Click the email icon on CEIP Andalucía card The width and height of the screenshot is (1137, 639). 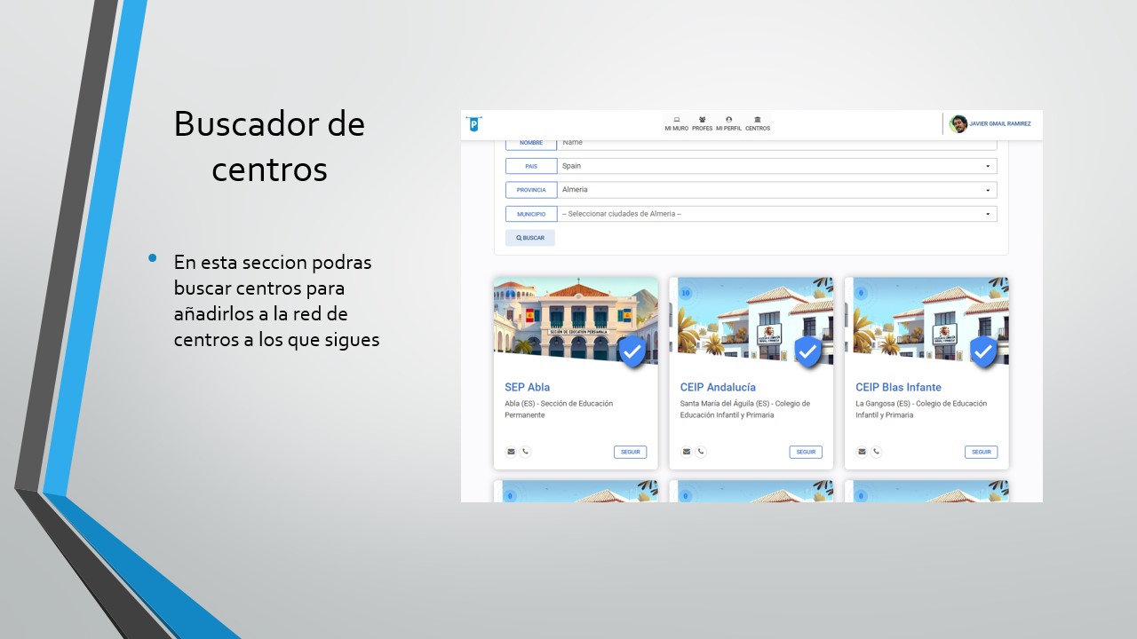[687, 452]
